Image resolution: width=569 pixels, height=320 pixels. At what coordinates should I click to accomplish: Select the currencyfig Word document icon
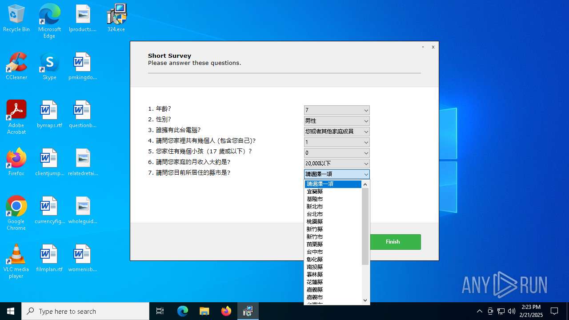[49, 211]
